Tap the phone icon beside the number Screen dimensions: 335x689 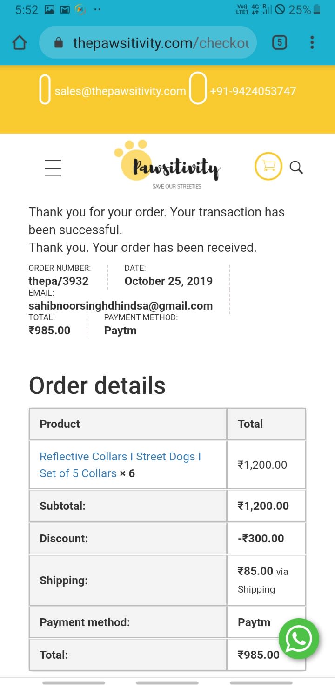[x=198, y=88]
